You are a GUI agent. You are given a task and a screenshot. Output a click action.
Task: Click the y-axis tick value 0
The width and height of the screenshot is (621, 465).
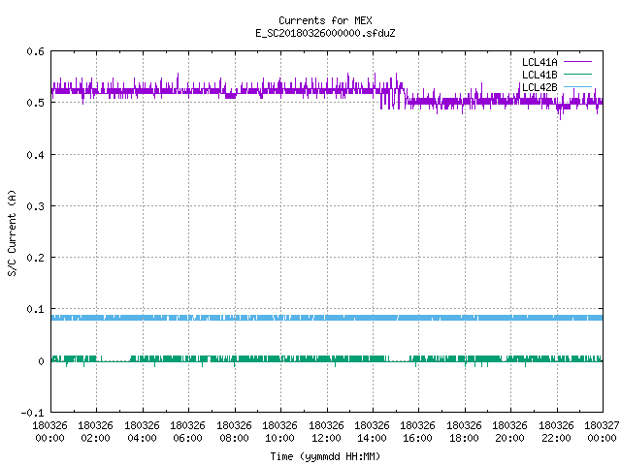[41, 361]
